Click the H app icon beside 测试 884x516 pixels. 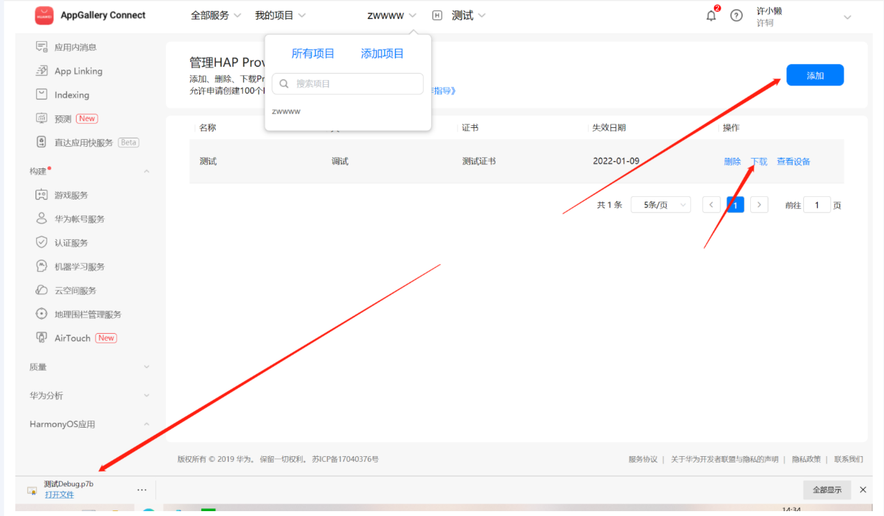(437, 15)
